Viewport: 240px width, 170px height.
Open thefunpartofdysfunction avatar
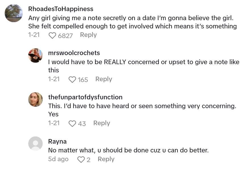pos(36,100)
